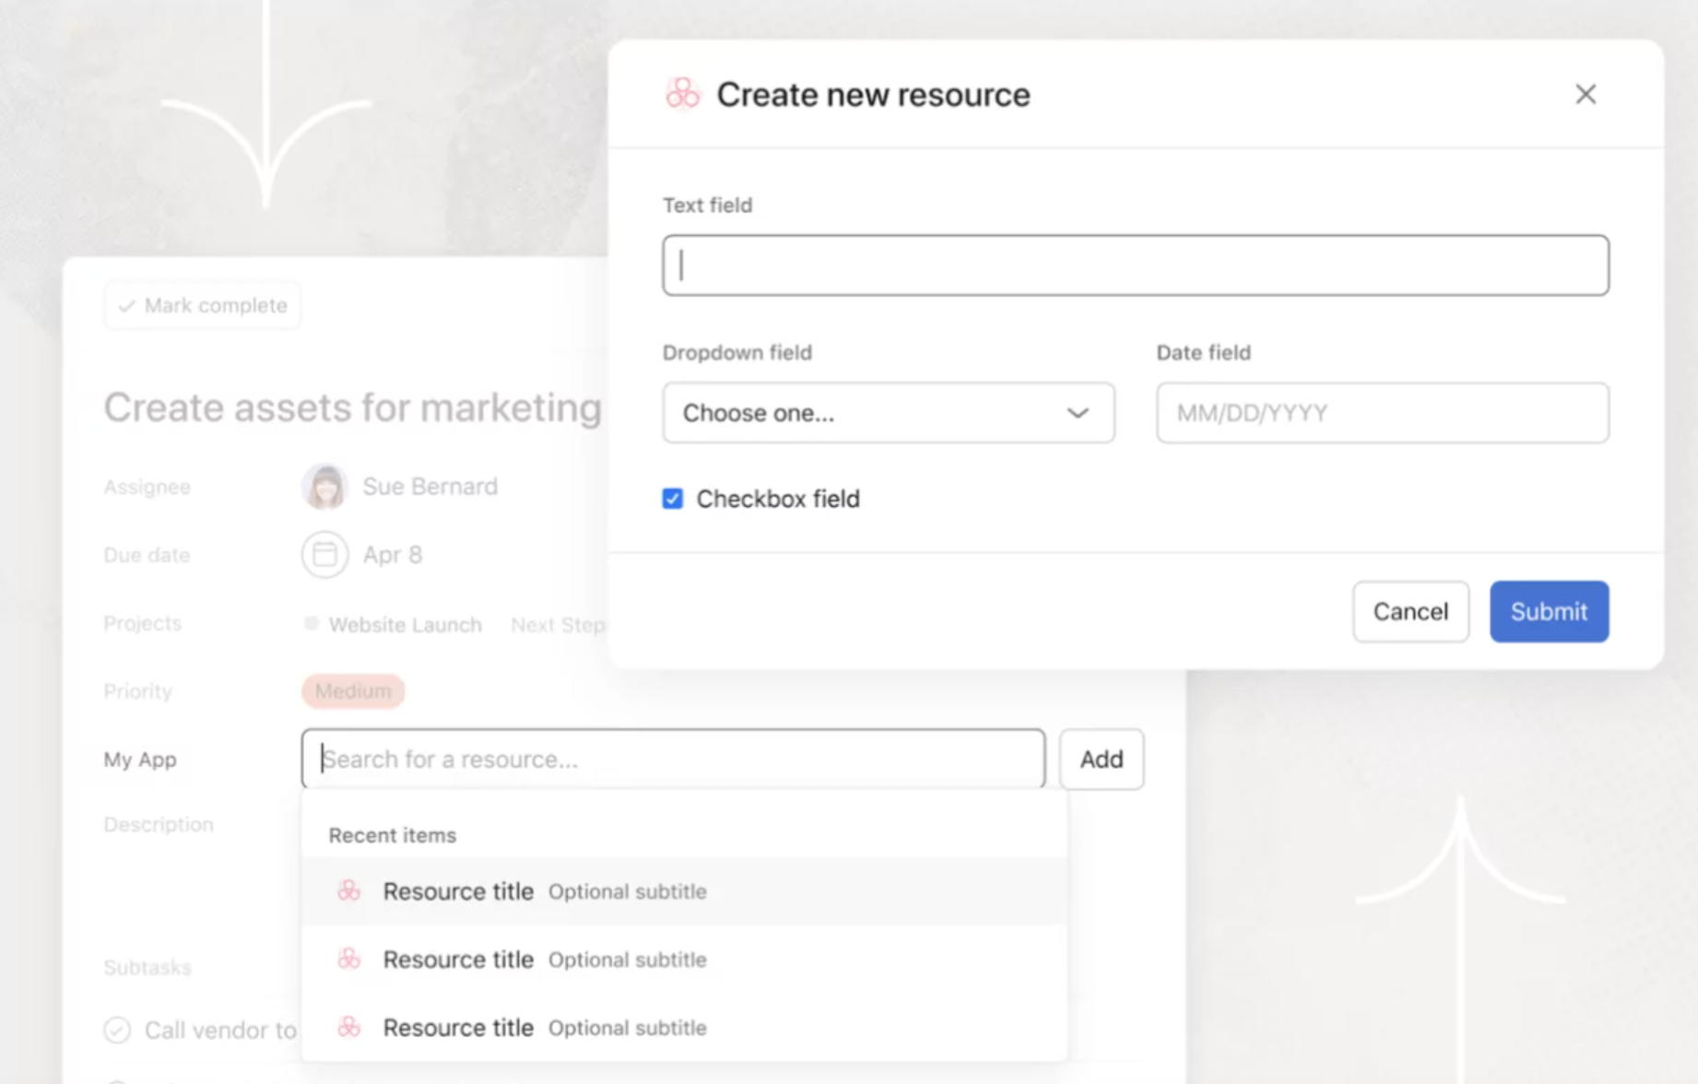Click the app logo beside Create new resource
Image resolution: width=1698 pixels, height=1084 pixels.
pos(683,94)
